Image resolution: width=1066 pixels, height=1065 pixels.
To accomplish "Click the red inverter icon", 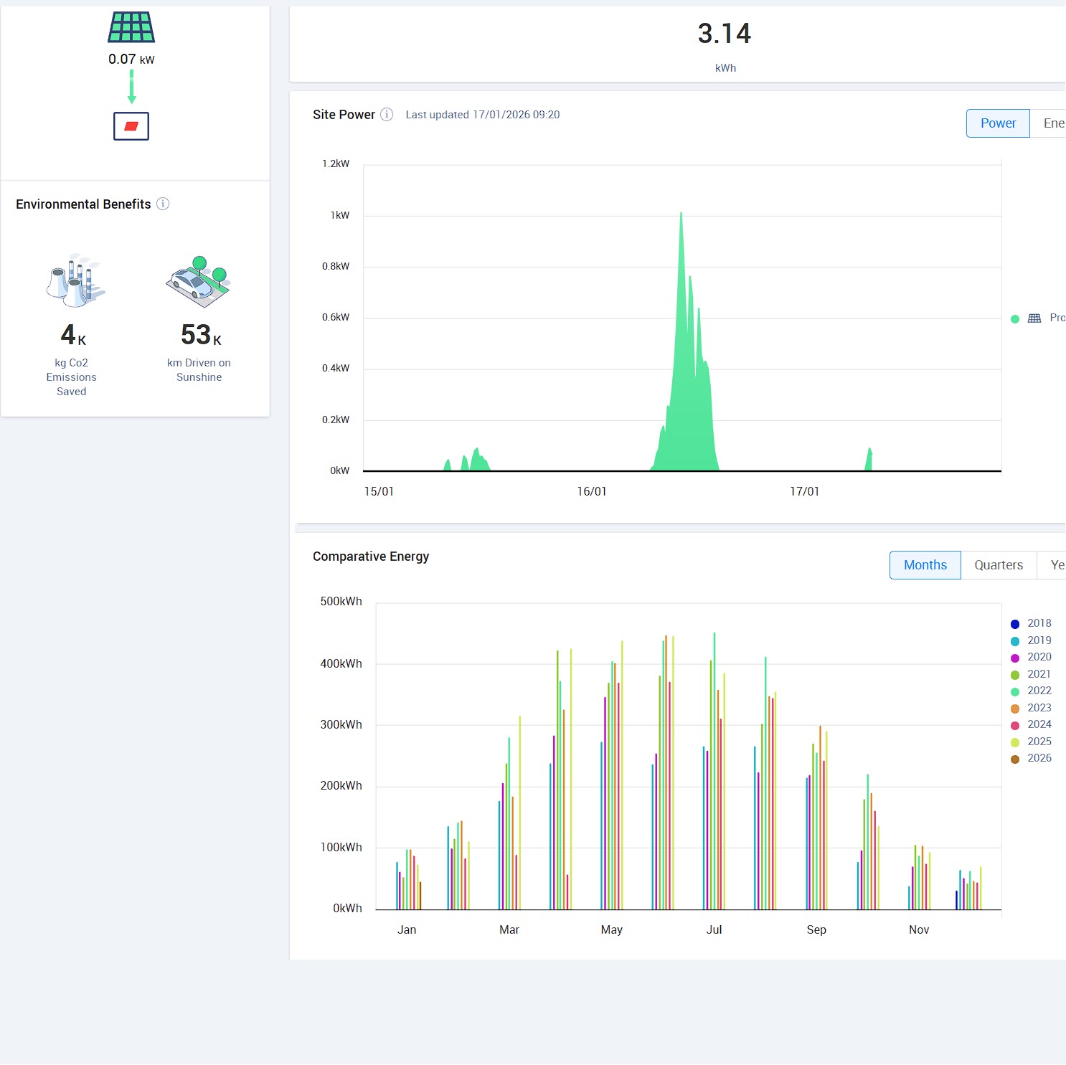I will coord(131,126).
